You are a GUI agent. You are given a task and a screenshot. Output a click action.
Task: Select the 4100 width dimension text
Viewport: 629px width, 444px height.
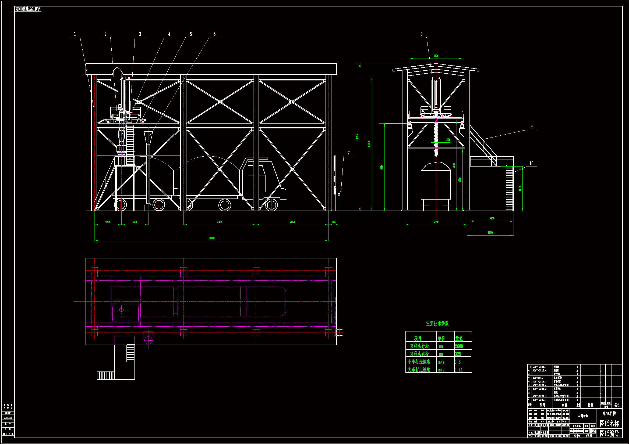point(436,56)
